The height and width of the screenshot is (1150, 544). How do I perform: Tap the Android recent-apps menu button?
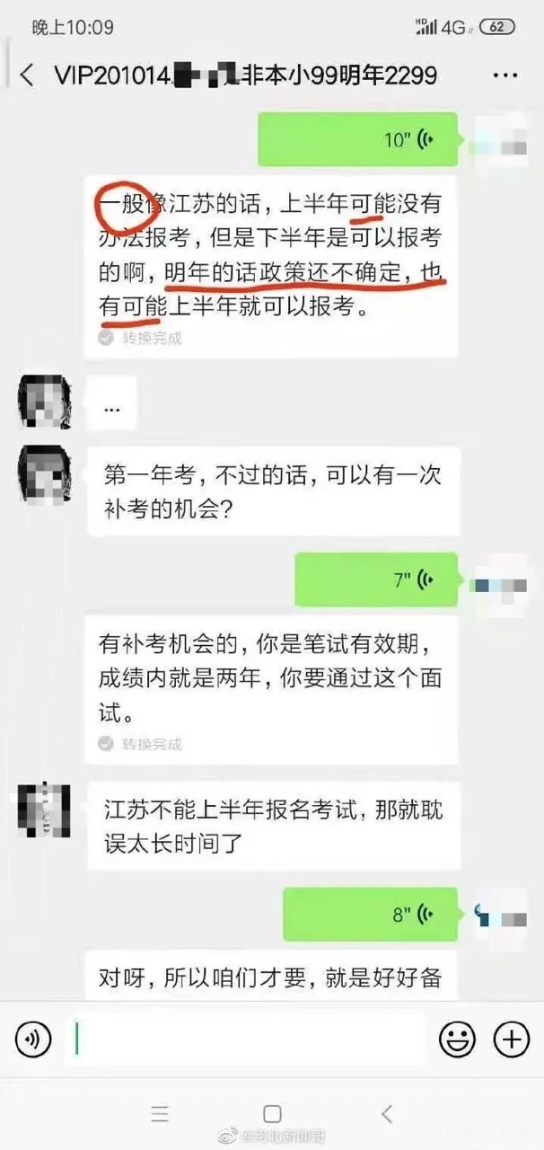160,1115
